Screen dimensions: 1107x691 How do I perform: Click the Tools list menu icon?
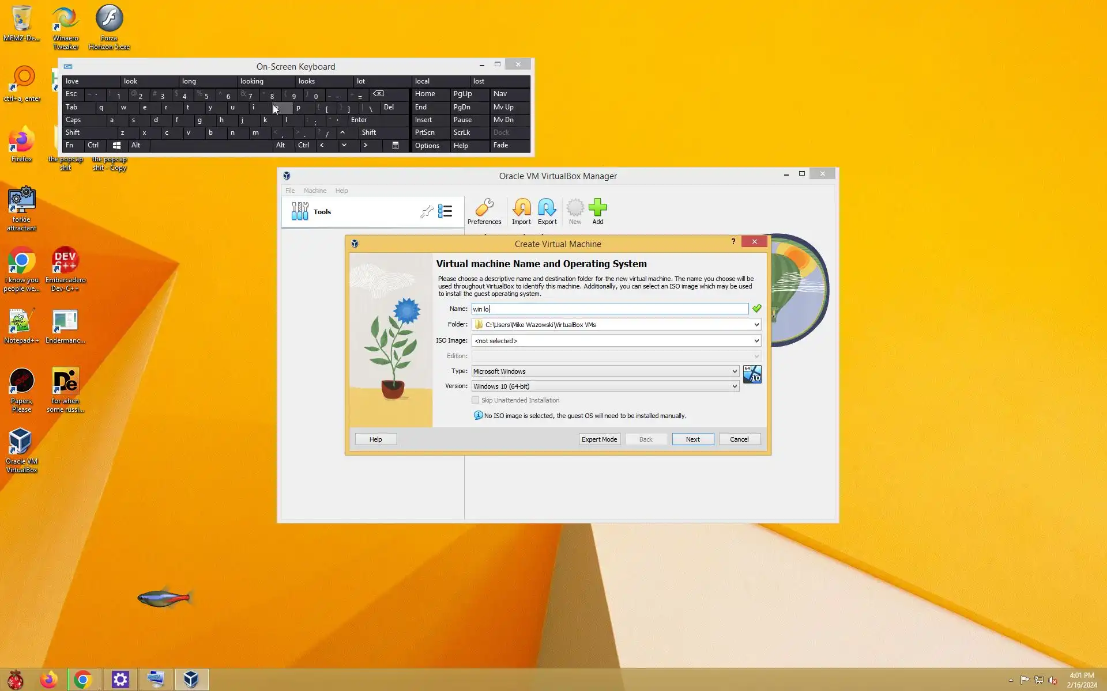pos(445,211)
